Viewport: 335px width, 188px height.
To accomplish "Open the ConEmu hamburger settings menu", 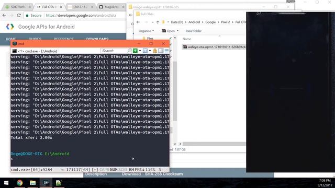I will pos(166,51).
